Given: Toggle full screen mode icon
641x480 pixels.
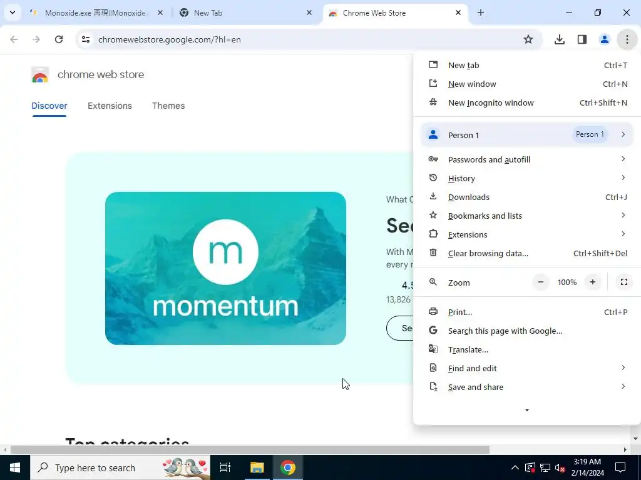Looking at the screenshot, I should pyautogui.click(x=624, y=282).
